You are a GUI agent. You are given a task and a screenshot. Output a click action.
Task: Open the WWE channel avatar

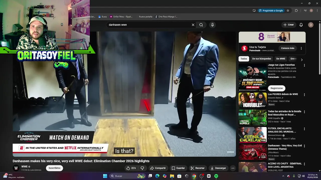16,168
